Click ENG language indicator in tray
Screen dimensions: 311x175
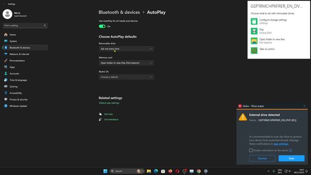click(x=280, y=171)
